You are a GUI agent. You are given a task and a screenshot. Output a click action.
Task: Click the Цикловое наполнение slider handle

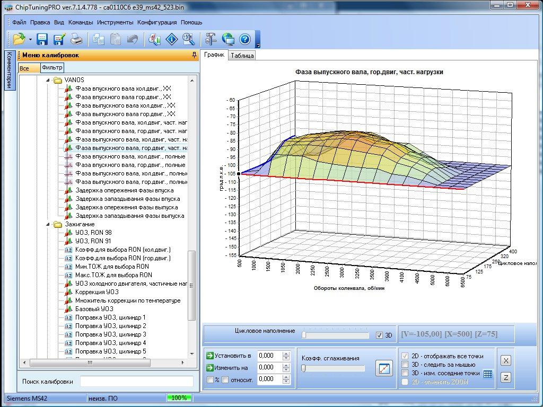(304, 335)
